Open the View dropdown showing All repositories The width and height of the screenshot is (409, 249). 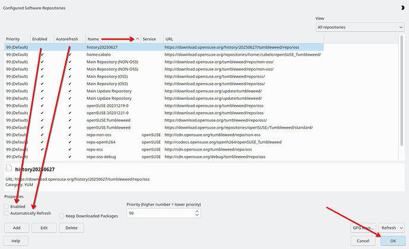click(360, 27)
